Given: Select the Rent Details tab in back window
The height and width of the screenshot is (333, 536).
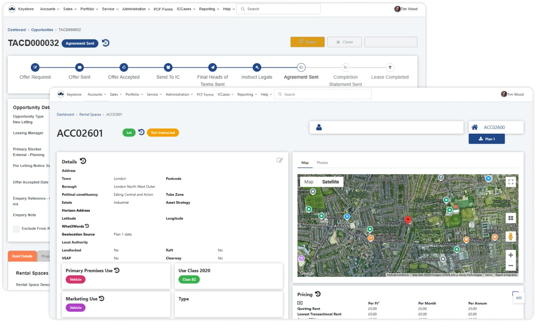Looking at the screenshot, I should coord(22,256).
